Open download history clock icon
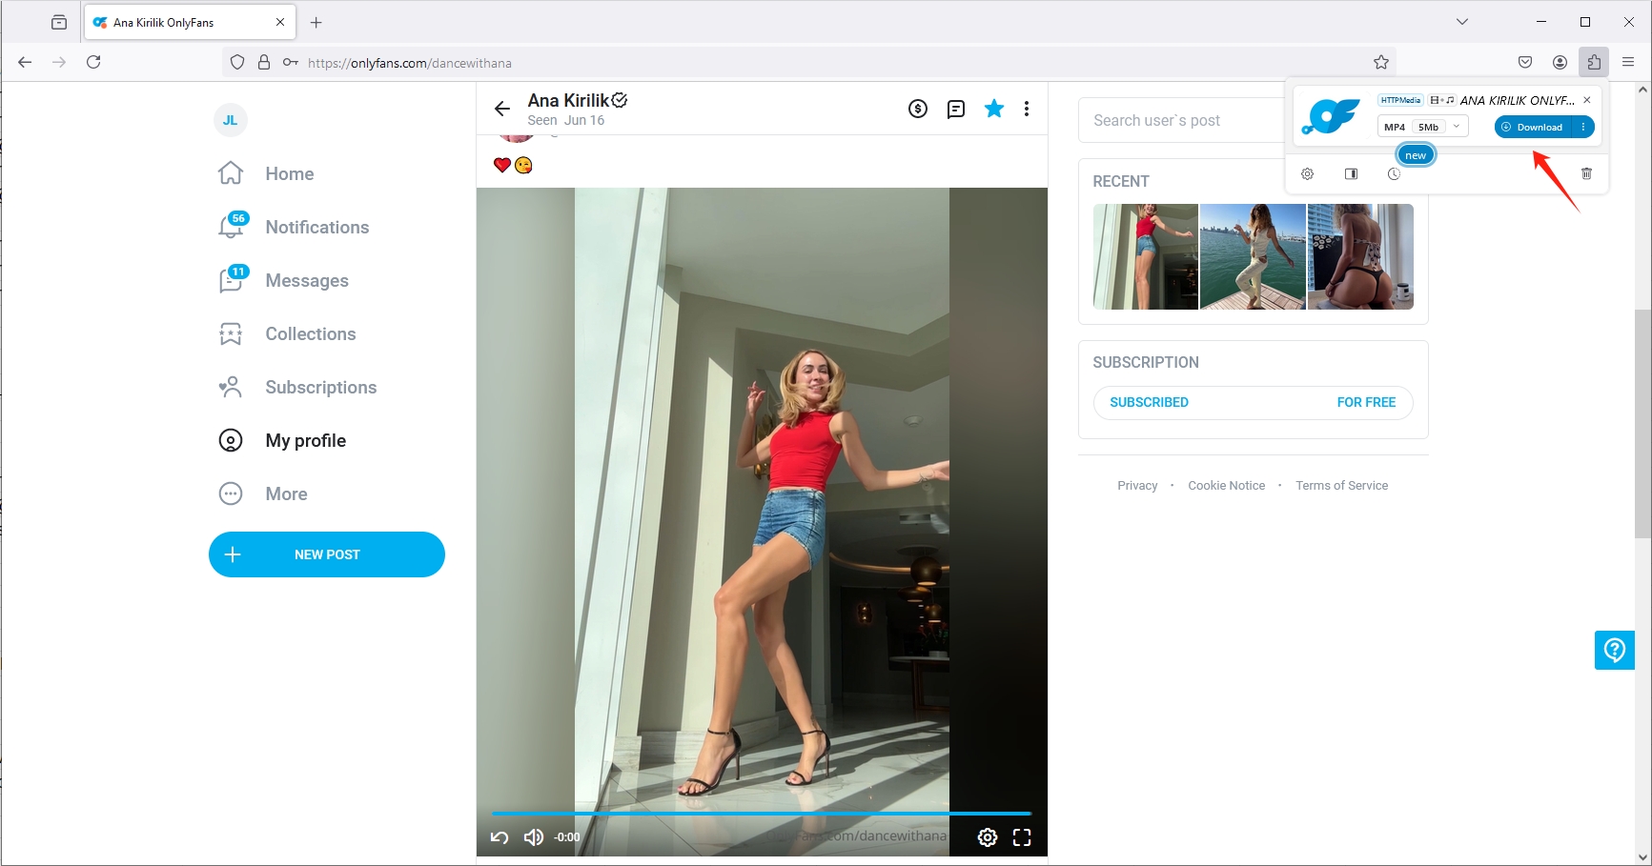 coord(1394,173)
